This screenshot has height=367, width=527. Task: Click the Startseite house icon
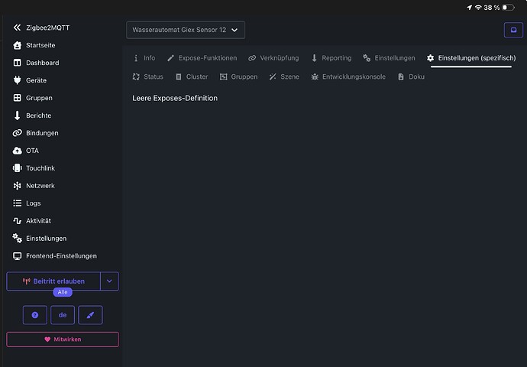tap(17, 45)
